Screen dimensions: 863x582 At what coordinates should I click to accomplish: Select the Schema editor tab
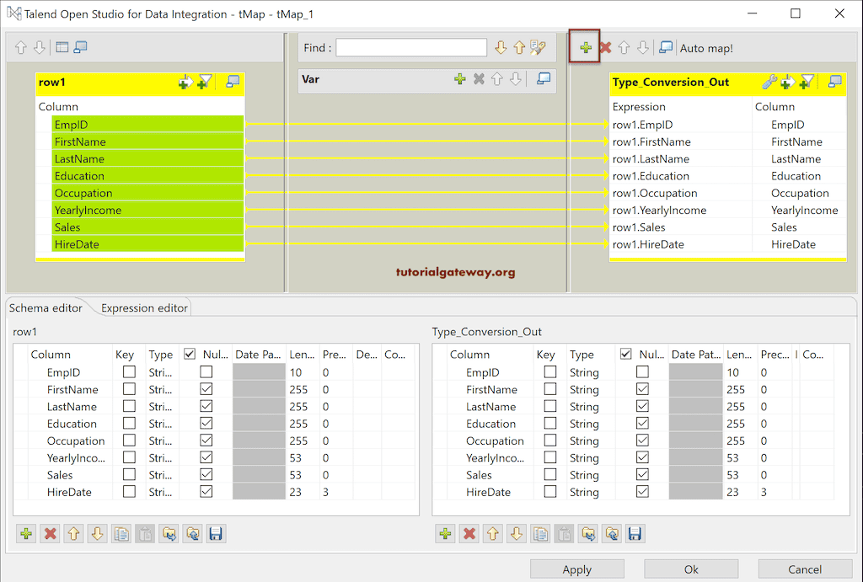pos(47,307)
